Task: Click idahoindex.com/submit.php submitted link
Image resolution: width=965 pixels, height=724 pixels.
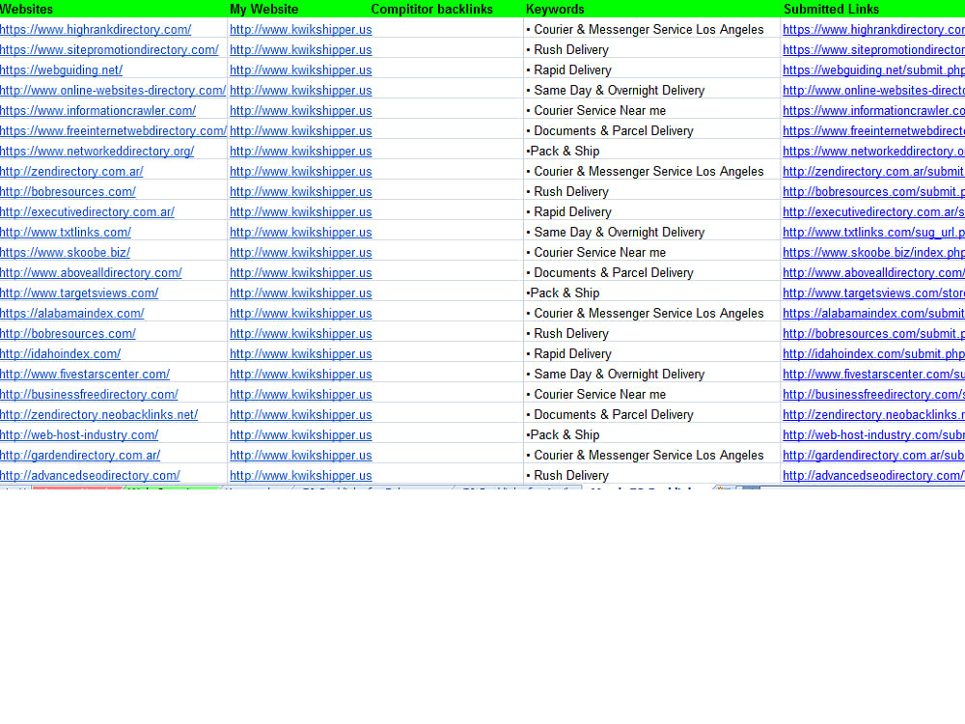Action: [874, 354]
